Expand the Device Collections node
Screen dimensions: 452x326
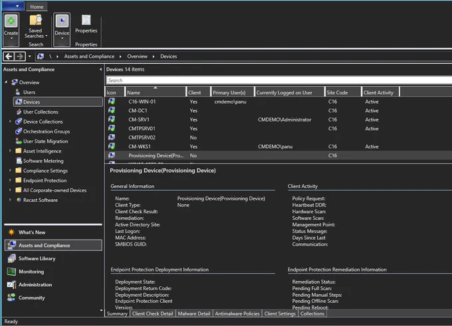tap(10, 122)
